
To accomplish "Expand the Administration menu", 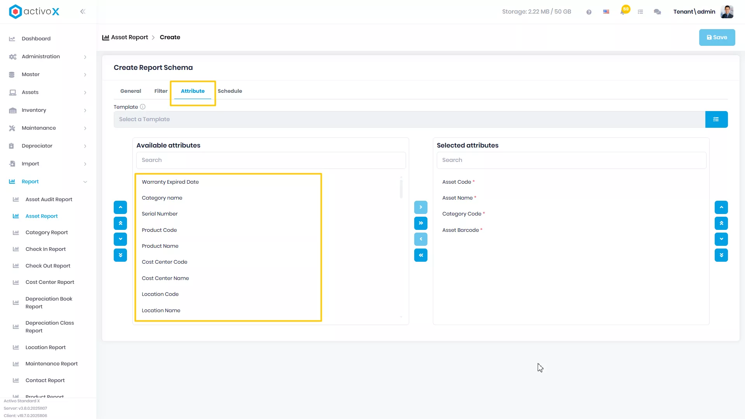I will 48,57.
